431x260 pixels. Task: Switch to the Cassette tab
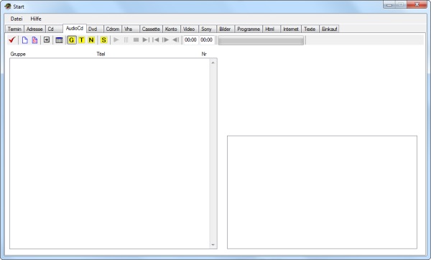click(x=151, y=29)
